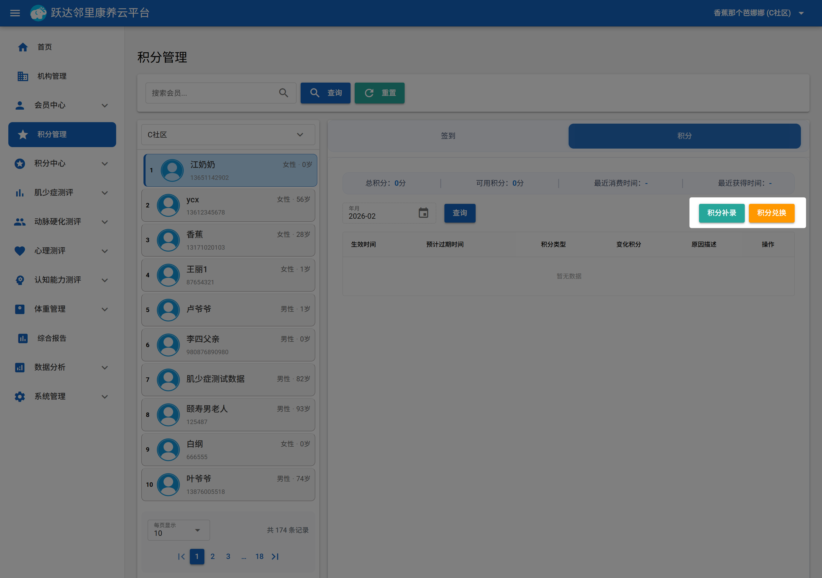
Task: Expand the 动脉硬化测评 submenu chevron
Action: point(105,222)
